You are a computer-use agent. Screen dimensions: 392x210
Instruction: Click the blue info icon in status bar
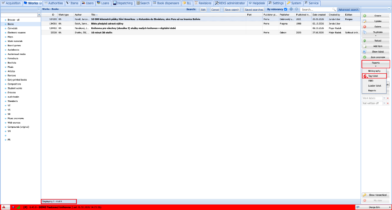point(13,207)
